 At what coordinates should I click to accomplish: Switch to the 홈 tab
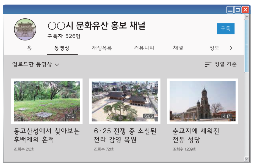tap(29, 48)
